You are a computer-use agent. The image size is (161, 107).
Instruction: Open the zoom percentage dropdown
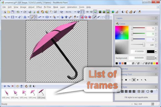(x=75, y=12)
